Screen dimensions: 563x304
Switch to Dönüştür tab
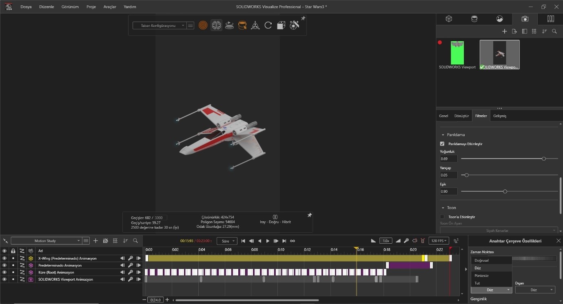click(462, 116)
